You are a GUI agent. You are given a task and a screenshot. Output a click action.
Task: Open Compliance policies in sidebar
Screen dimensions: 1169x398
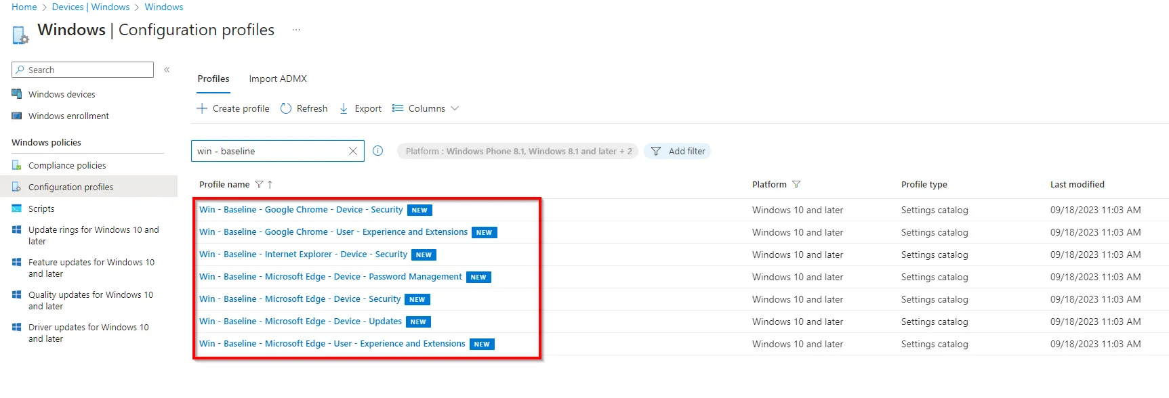[x=67, y=165]
